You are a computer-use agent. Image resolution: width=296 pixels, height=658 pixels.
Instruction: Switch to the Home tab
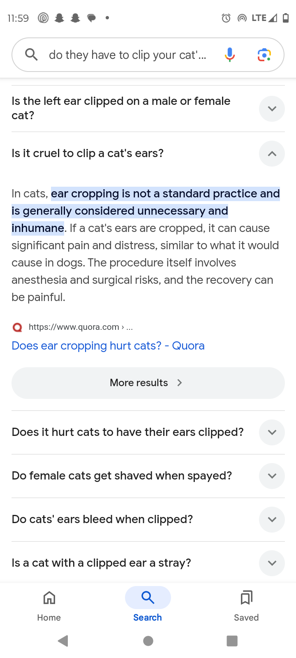(49, 605)
